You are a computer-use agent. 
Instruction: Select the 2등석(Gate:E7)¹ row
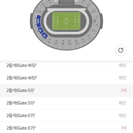(66, 116)
